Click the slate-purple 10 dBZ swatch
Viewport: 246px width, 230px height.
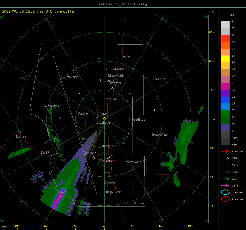(x=225, y=127)
